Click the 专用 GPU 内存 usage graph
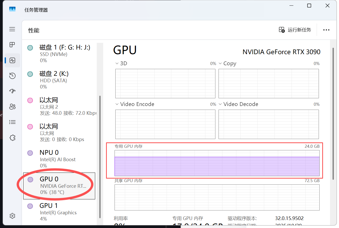339x228 pixels. pyautogui.click(x=217, y=163)
